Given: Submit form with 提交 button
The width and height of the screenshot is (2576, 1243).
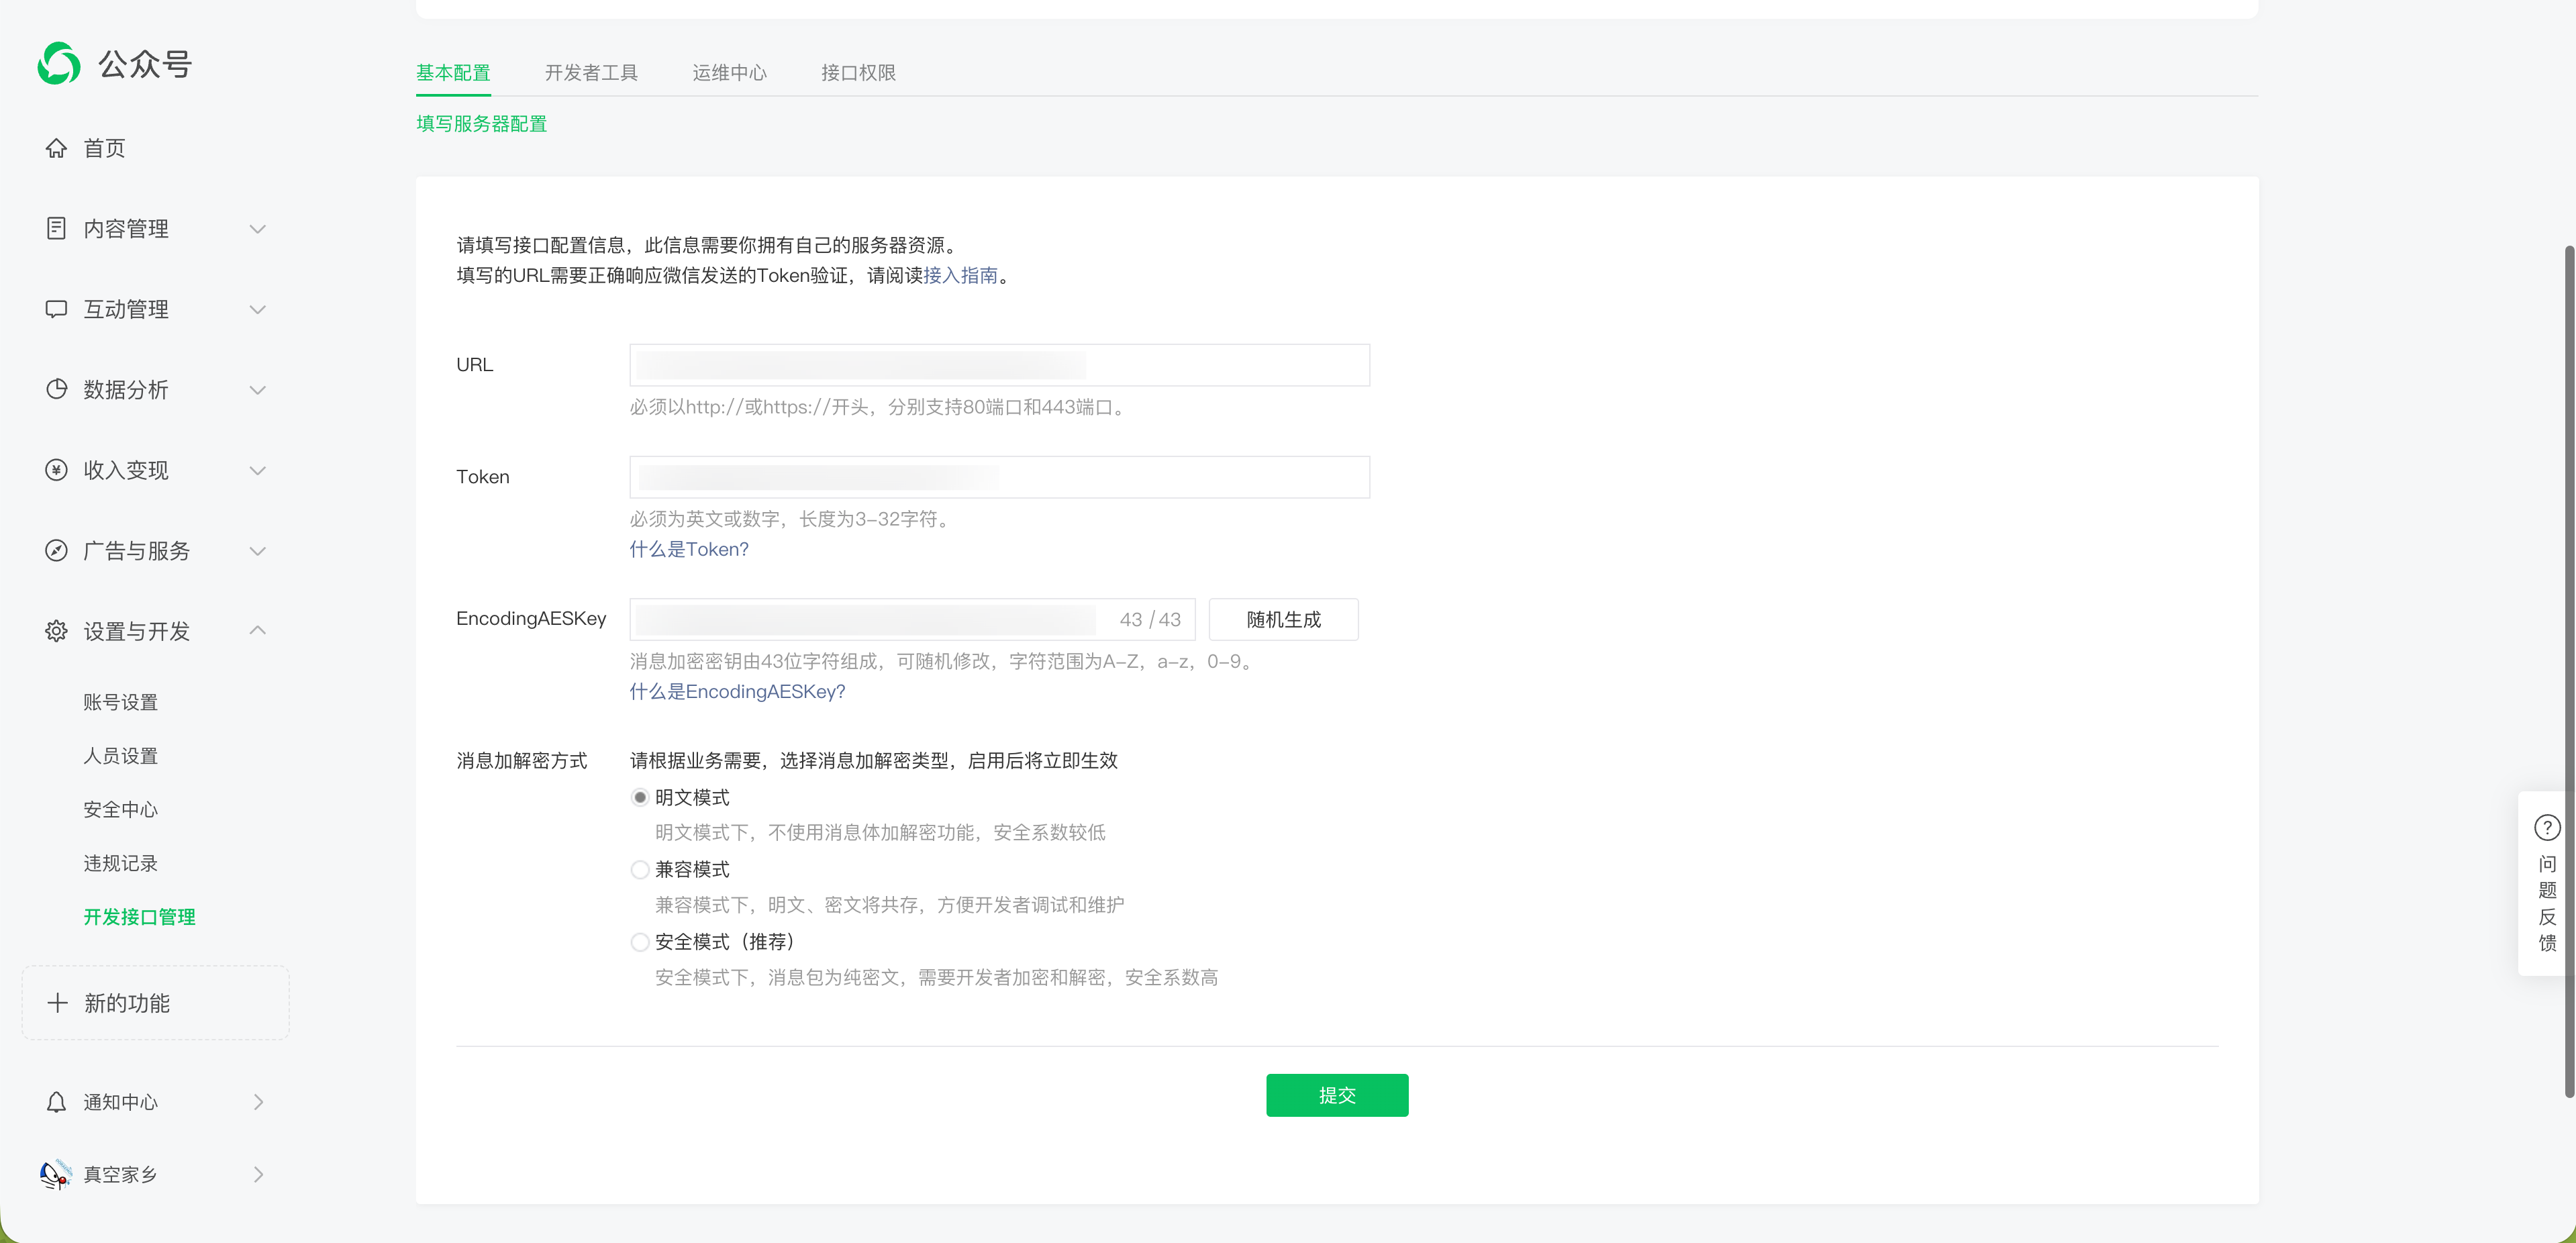Looking at the screenshot, I should [1336, 1095].
